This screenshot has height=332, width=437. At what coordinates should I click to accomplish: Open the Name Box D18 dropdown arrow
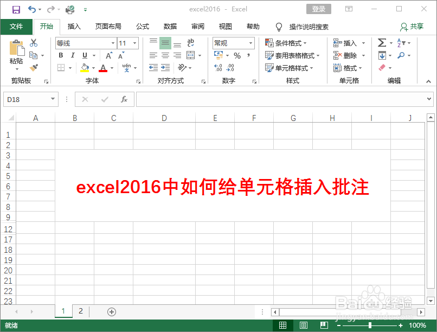pyautogui.click(x=53, y=99)
